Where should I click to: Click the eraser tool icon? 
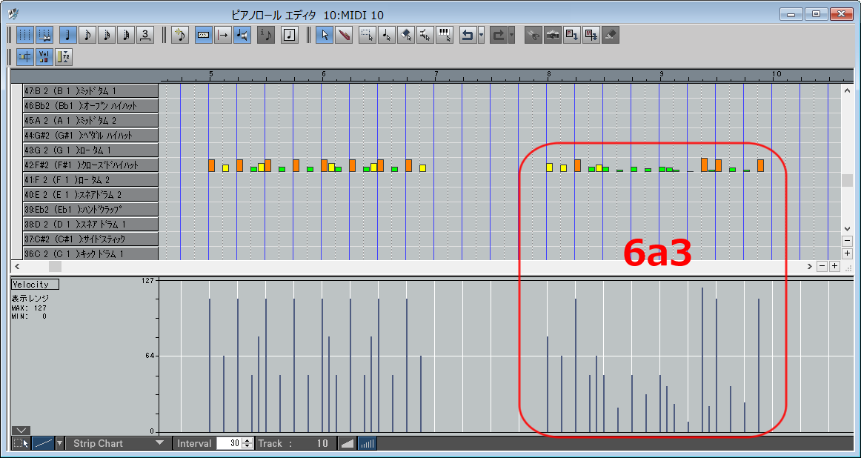[x=609, y=35]
